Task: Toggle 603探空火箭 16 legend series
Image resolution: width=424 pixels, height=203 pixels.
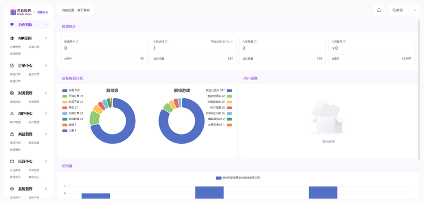Action: (x=219, y=113)
